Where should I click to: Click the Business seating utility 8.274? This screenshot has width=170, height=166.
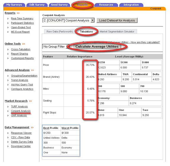[133, 103]
